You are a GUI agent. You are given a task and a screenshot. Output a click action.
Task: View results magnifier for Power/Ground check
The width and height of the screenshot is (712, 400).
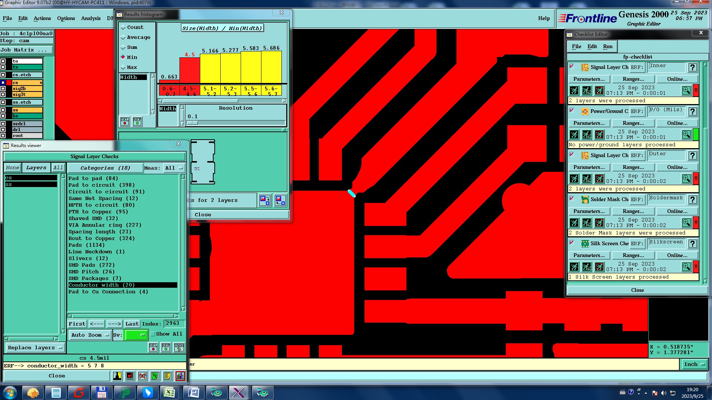[x=686, y=134]
